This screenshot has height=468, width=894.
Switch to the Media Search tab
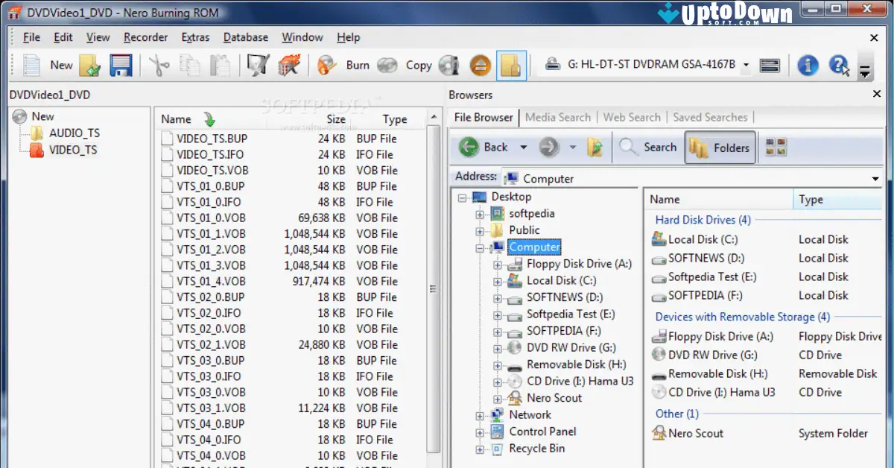tap(558, 117)
